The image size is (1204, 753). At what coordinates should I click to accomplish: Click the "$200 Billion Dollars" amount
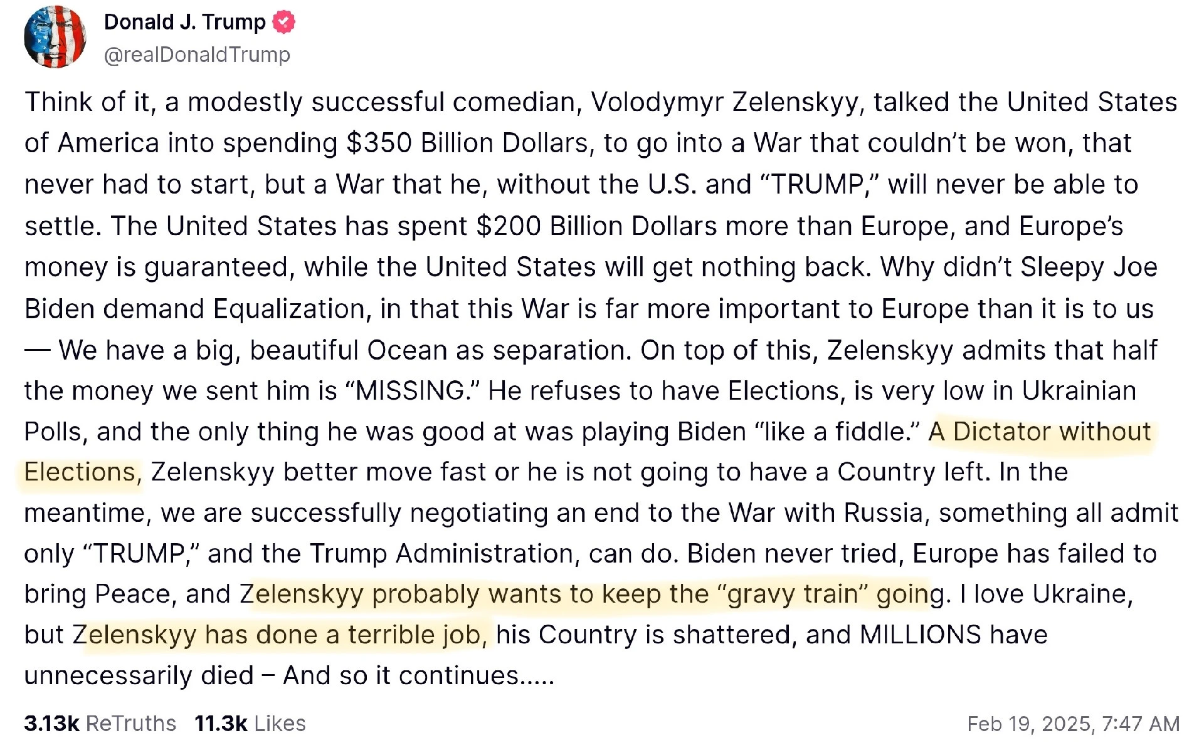(596, 226)
